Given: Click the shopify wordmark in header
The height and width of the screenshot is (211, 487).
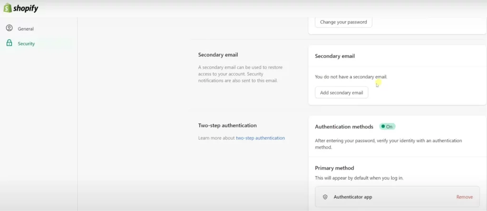Looking at the screenshot, I should (26, 9).
